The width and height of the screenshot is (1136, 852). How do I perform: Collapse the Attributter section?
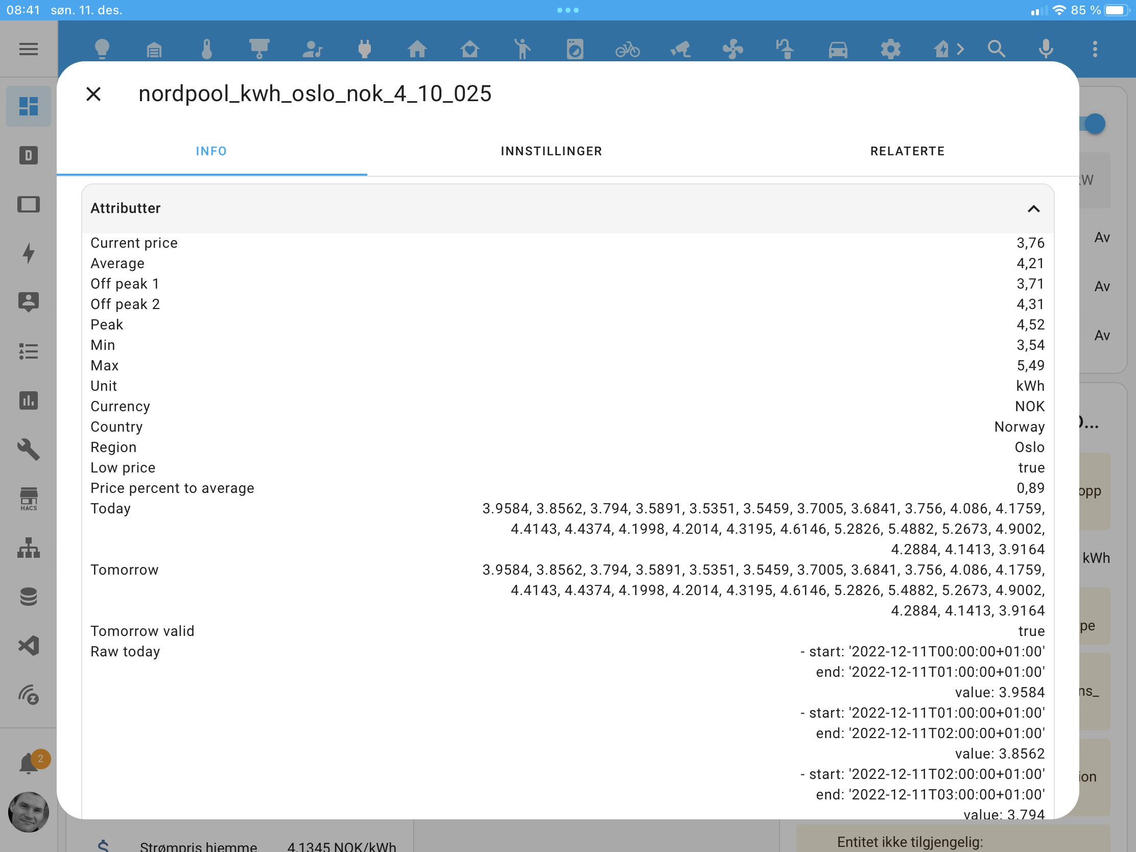point(1034,208)
